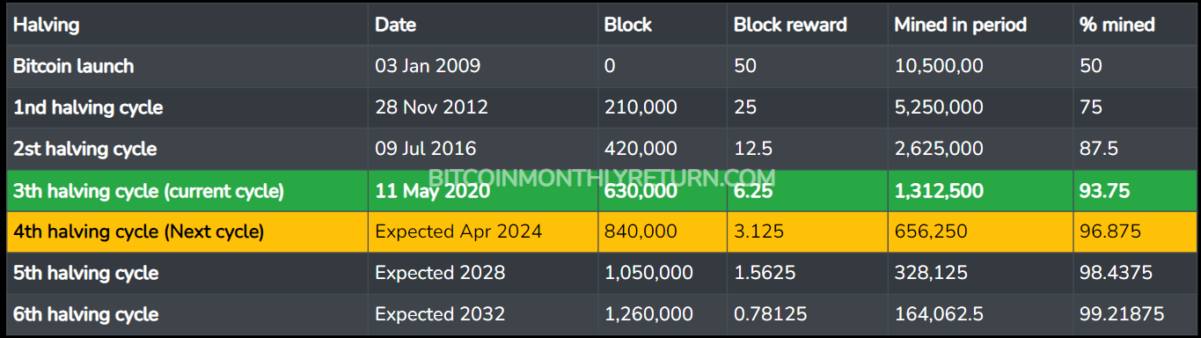The height and width of the screenshot is (338, 1201).
Task: Click the mined value 656,250
Action: pos(931,232)
